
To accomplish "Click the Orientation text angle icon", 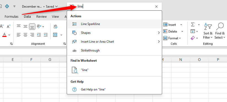I will tap(39, 26).
